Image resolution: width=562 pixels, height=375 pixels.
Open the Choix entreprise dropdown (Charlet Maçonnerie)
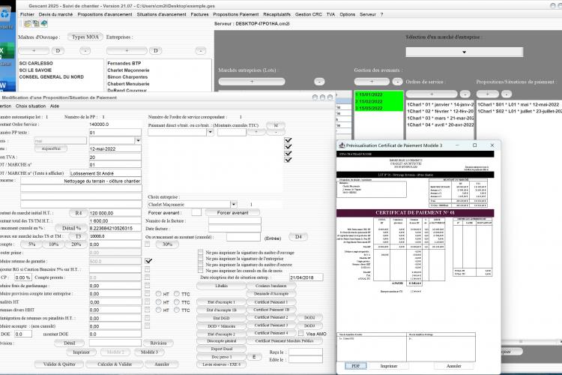click(x=233, y=205)
